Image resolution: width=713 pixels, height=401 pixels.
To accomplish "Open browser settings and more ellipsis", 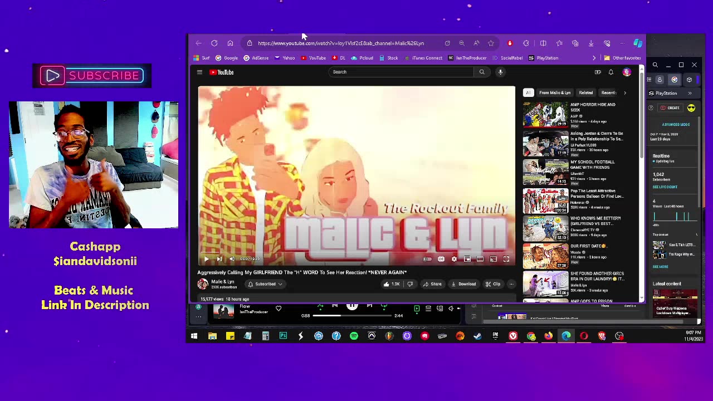I will (x=622, y=43).
